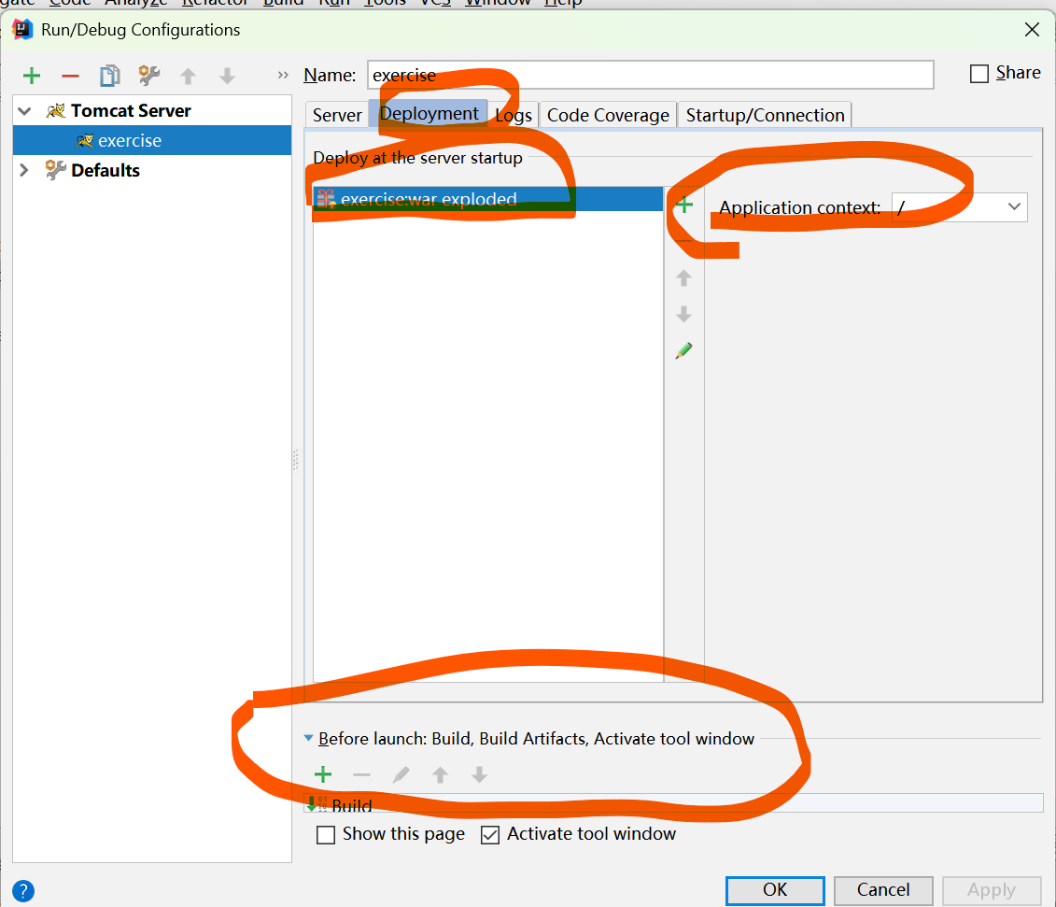Image resolution: width=1056 pixels, height=907 pixels.
Task: Add a new run configuration with plus icon
Action: pyautogui.click(x=32, y=76)
